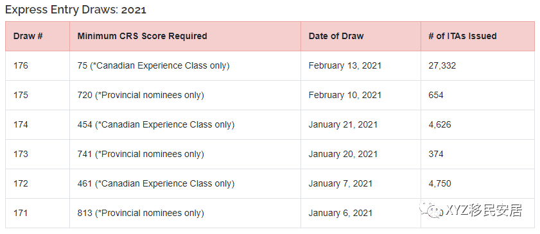Click the "Express Entry Draws: 2021" heading
540x234 pixels.
[75, 10]
